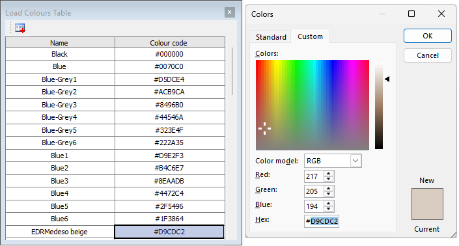Select the #4472C4 colour code cell

pyautogui.click(x=170, y=193)
